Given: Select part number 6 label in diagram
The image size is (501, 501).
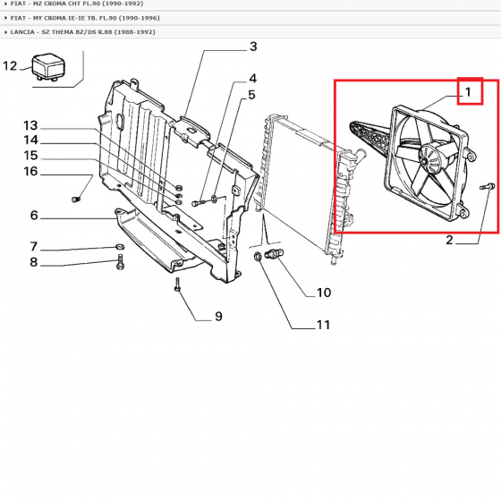Looking at the screenshot, I should point(34,215).
